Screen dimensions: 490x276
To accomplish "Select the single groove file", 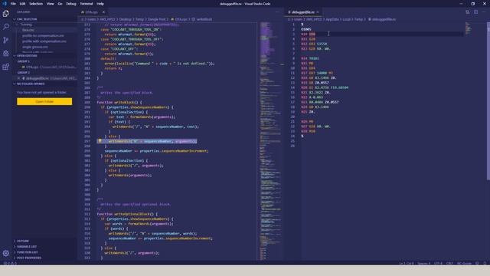I will (35, 47).
